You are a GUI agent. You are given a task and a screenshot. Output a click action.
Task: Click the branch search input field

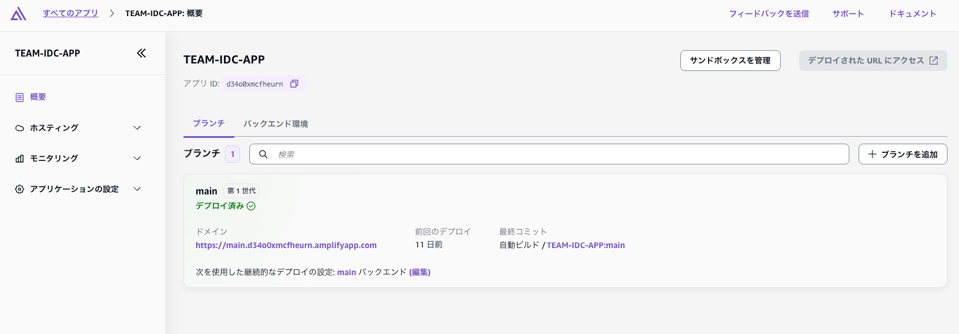tap(549, 154)
